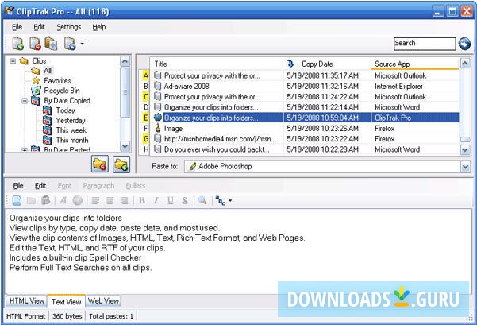Open the Settings menu
The width and height of the screenshot is (477, 325).
pyautogui.click(x=69, y=27)
